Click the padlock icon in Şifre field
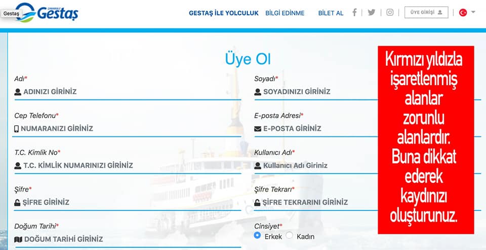 pyautogui.click(x=17, y=202)
